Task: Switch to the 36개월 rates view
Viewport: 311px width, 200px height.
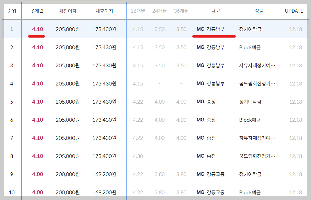Action: [x=181, y=11]
